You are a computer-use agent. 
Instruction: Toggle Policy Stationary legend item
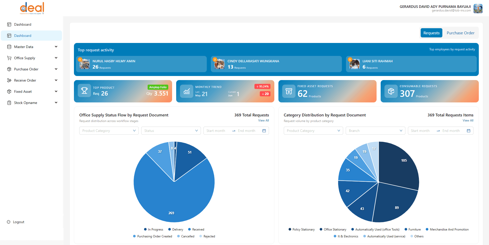302,229
